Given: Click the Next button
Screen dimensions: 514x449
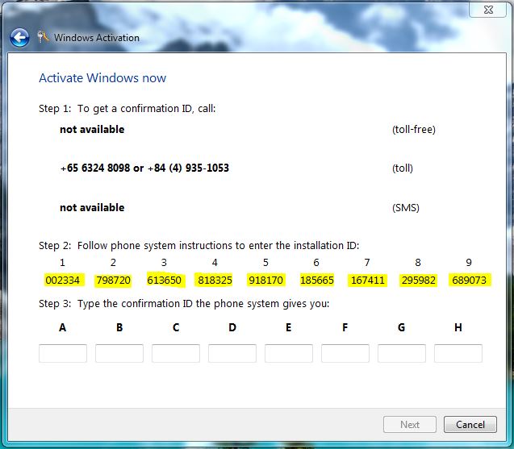Looking at the screenshot, I should [x=410, y=425].
